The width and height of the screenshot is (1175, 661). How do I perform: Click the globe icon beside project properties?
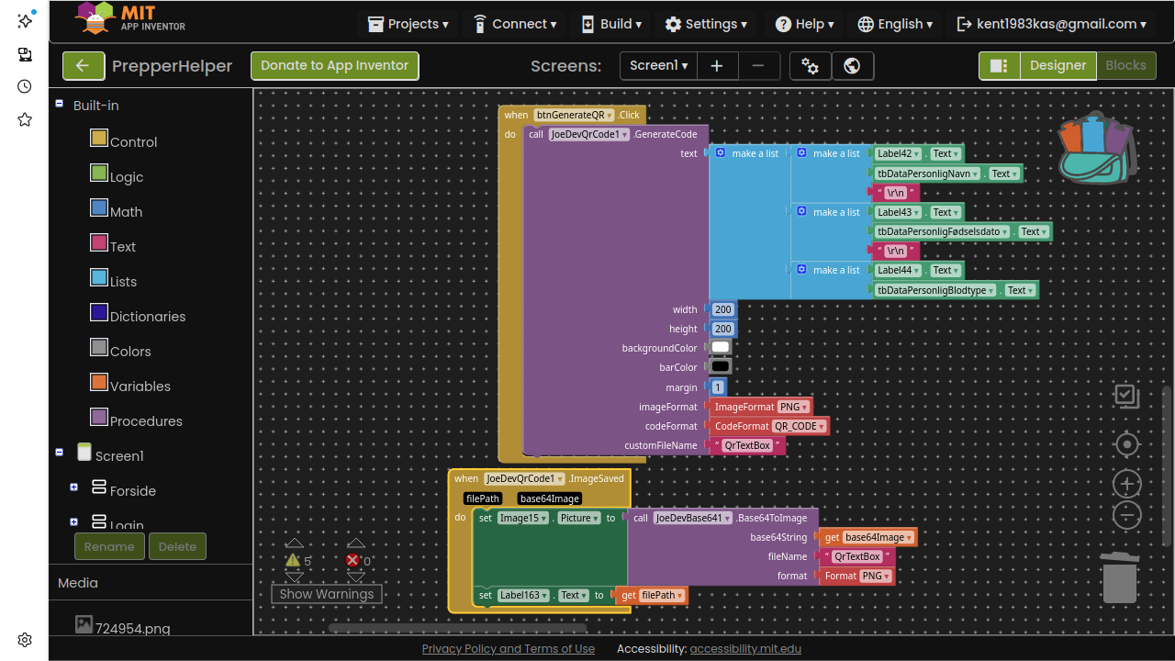pos(852,66)
